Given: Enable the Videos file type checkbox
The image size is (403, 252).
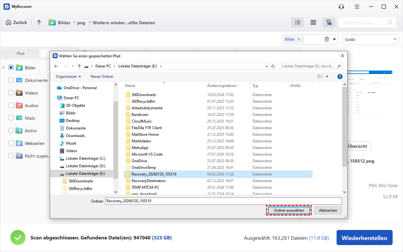Looking at the screenshot, I should click(11, 93).
